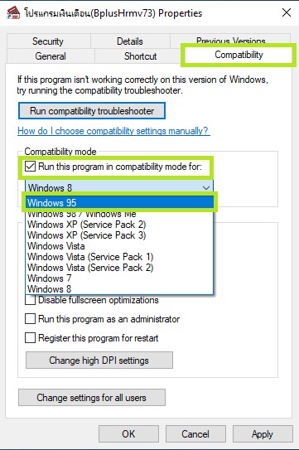Open the General tab
The height and width of the screenshot is (450, 299).
[x=51, y=56]
